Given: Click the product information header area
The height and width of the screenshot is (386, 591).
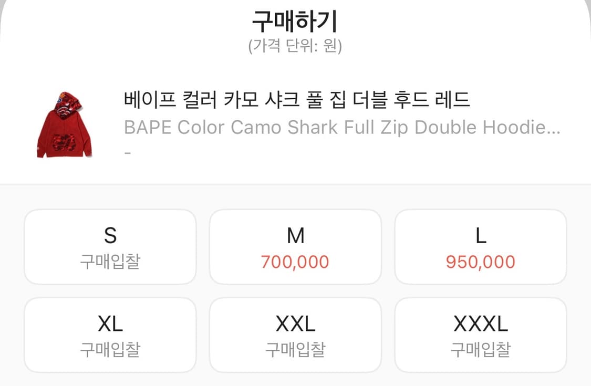Looking at the screenshot, I should 295,121.
